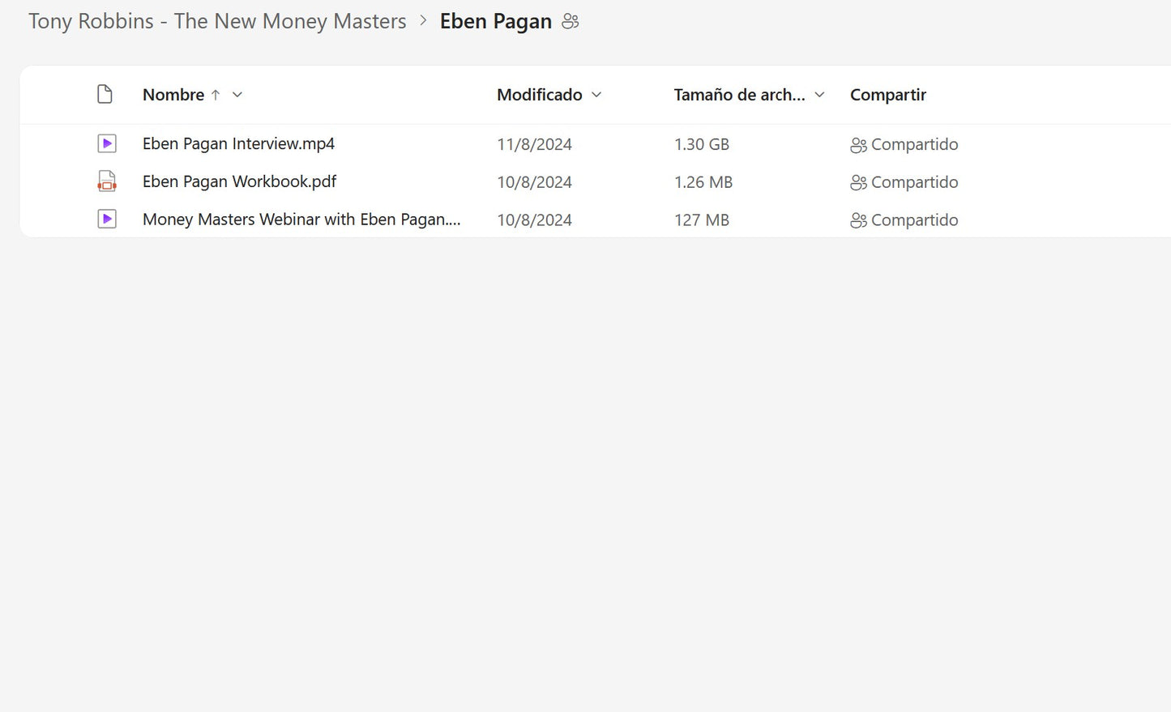
Task: Click the shared people icon beside Eben Pagan title
Action: 571,22
